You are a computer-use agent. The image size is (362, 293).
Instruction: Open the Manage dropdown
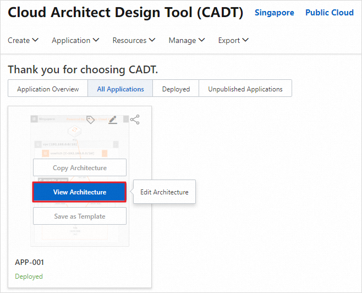click(187, 40)
